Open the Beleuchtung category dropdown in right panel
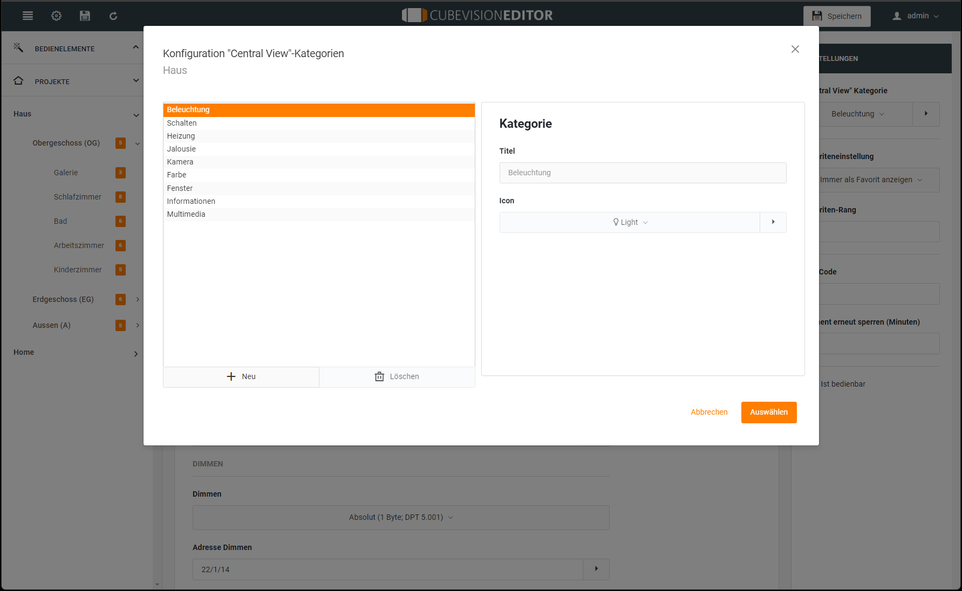The height and width of the screenshot is (591, 962). 865,114
